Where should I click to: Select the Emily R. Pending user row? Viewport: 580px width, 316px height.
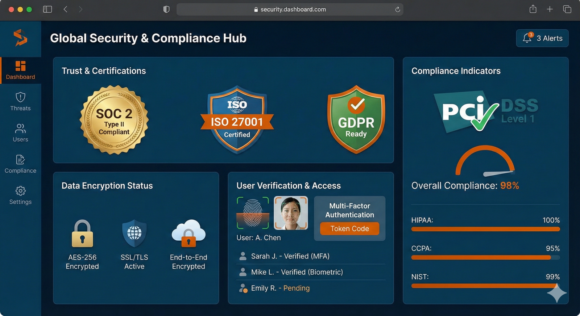(280, 288)
